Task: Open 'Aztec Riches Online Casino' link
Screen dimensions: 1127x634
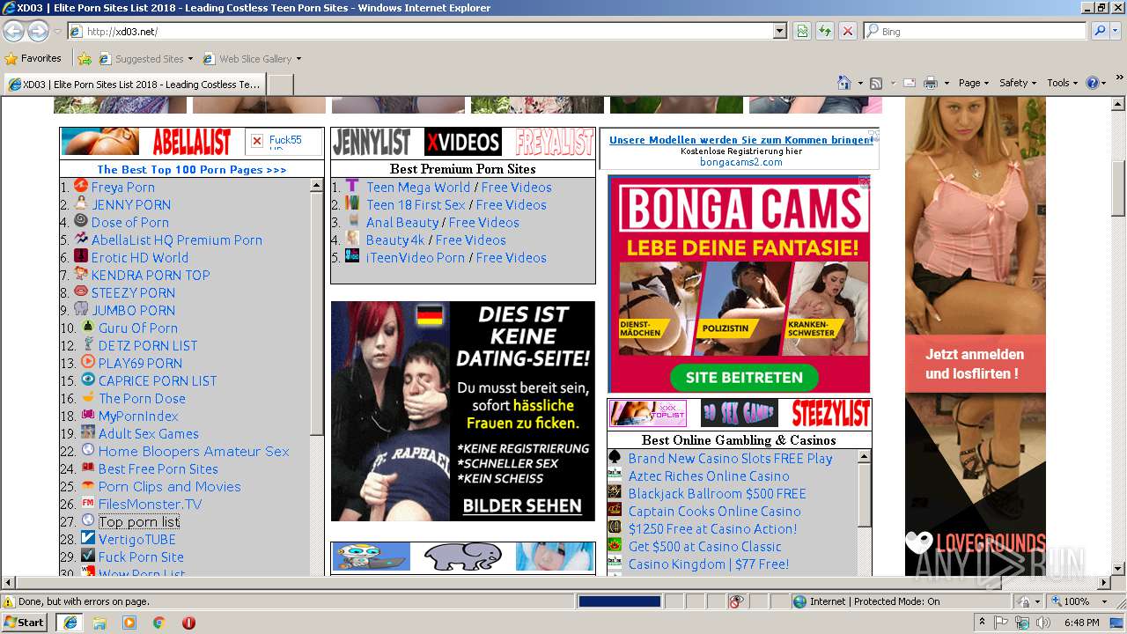Action: coord(709,476)
